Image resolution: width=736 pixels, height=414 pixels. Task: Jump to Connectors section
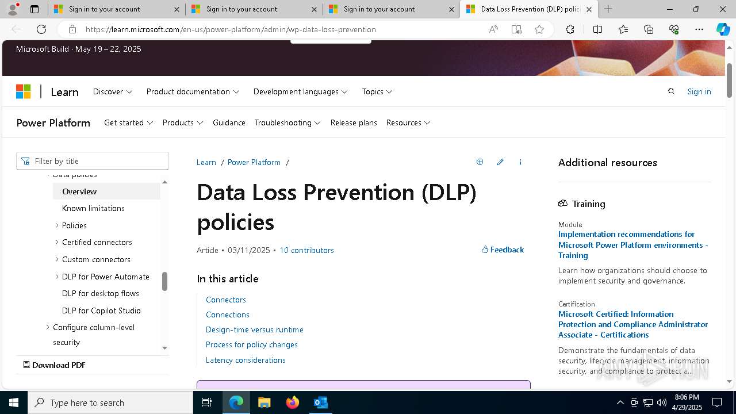click(x=226, y=300)
